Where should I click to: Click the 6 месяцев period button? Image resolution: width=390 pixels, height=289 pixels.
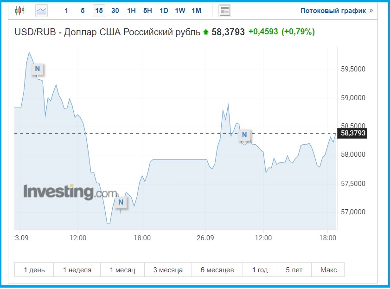tap(217, 270)
